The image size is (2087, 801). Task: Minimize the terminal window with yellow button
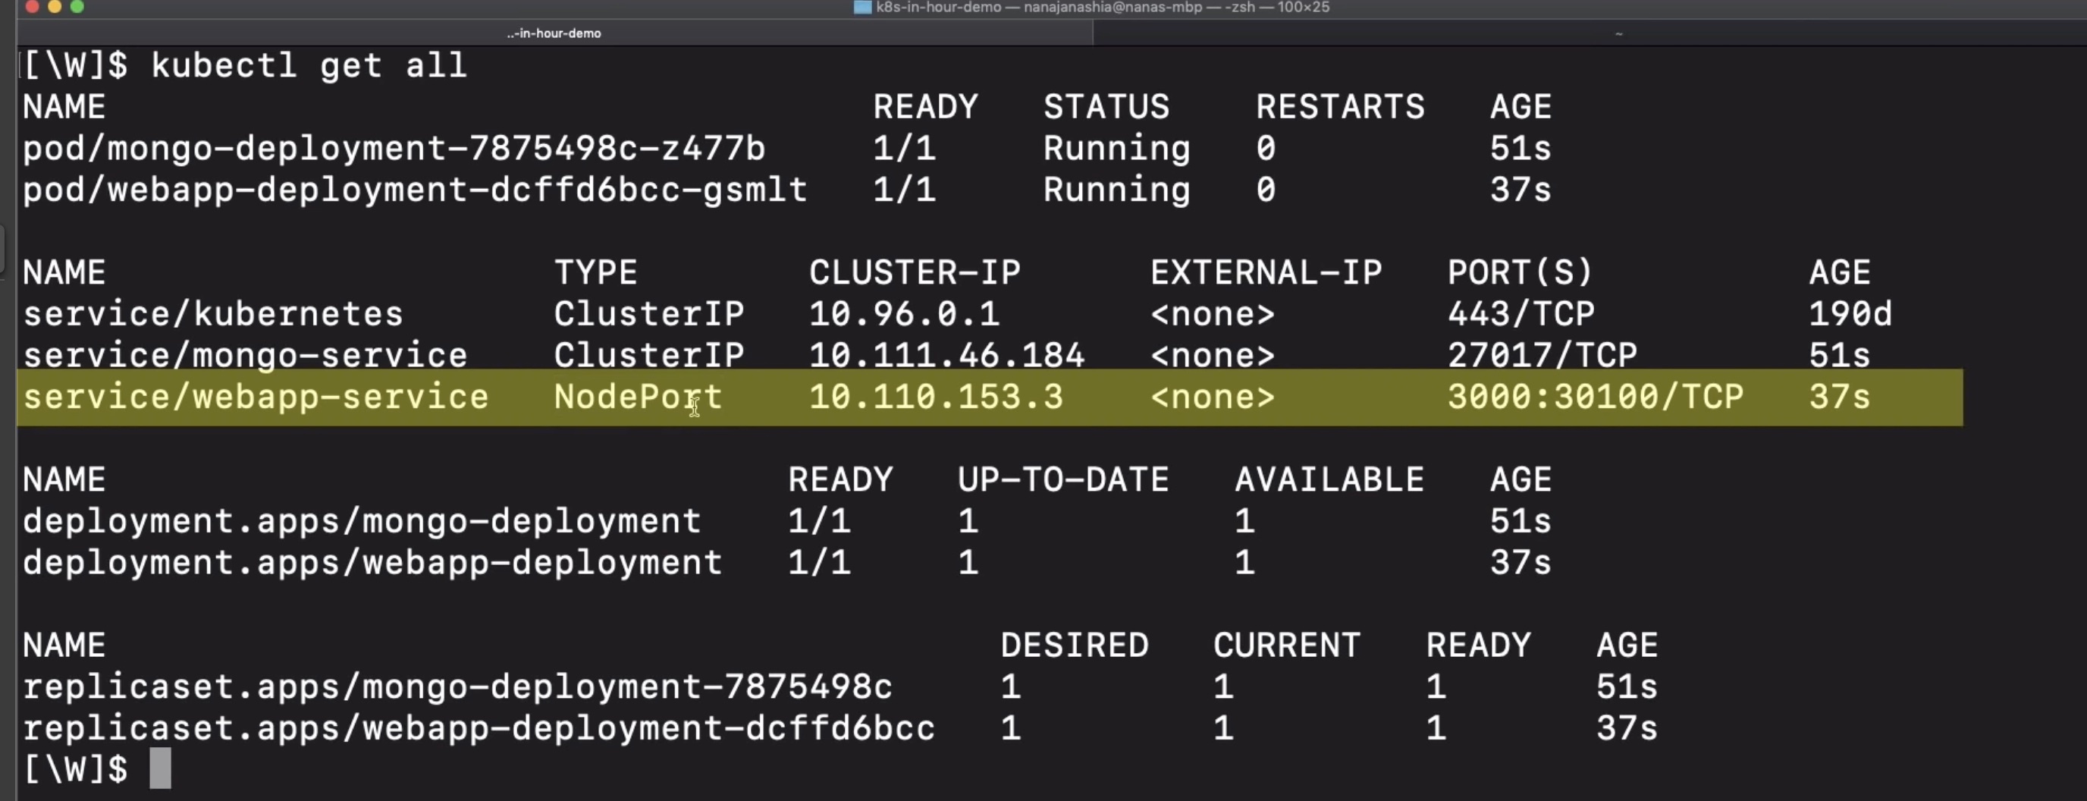coord(55,7)
